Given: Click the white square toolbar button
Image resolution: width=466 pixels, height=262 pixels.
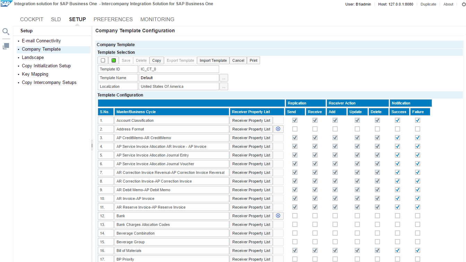Looking at the screenshot, I should click(x=103, y=60).
